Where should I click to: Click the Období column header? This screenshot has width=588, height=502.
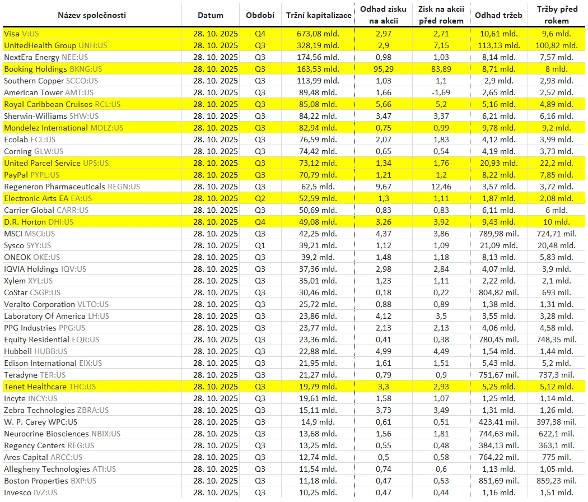[x=260, y=15]
